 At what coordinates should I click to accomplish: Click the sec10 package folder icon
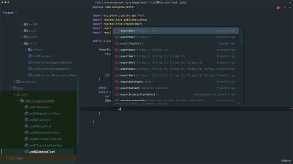pyautogui.click(x=26, y=24)
